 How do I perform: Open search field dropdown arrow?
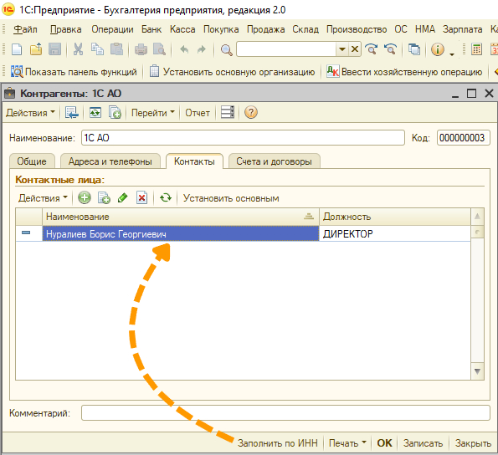342,49
